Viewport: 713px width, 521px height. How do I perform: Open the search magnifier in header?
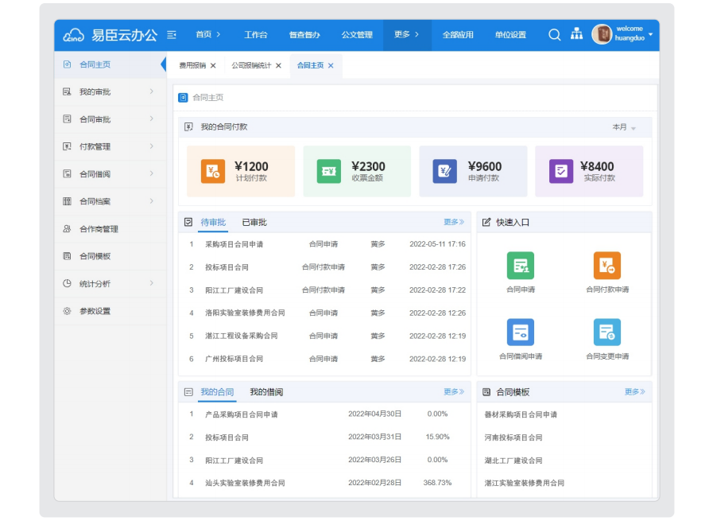point(554,34)
